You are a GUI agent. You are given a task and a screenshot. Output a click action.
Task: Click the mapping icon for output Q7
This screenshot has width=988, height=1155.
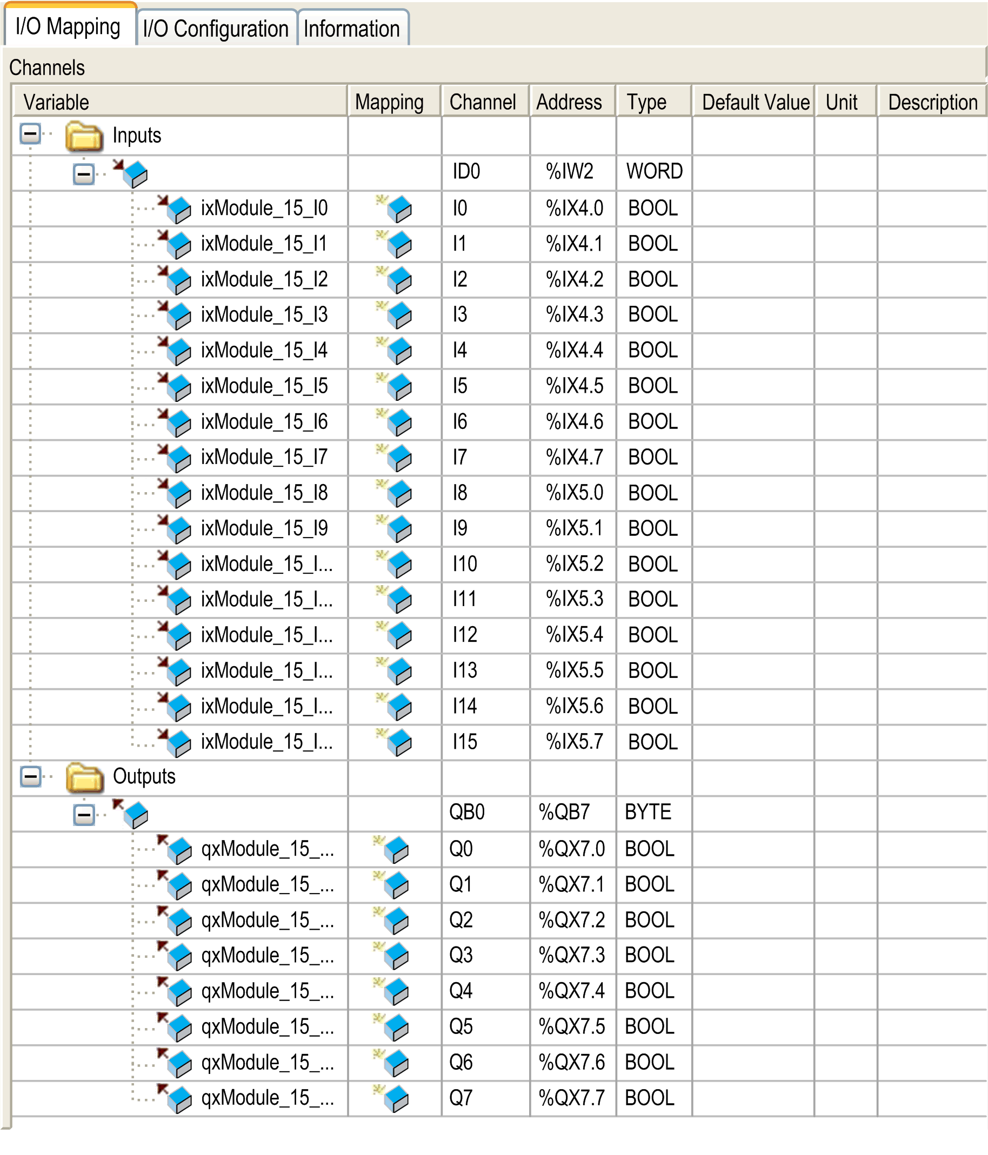tap(391, 1098)
